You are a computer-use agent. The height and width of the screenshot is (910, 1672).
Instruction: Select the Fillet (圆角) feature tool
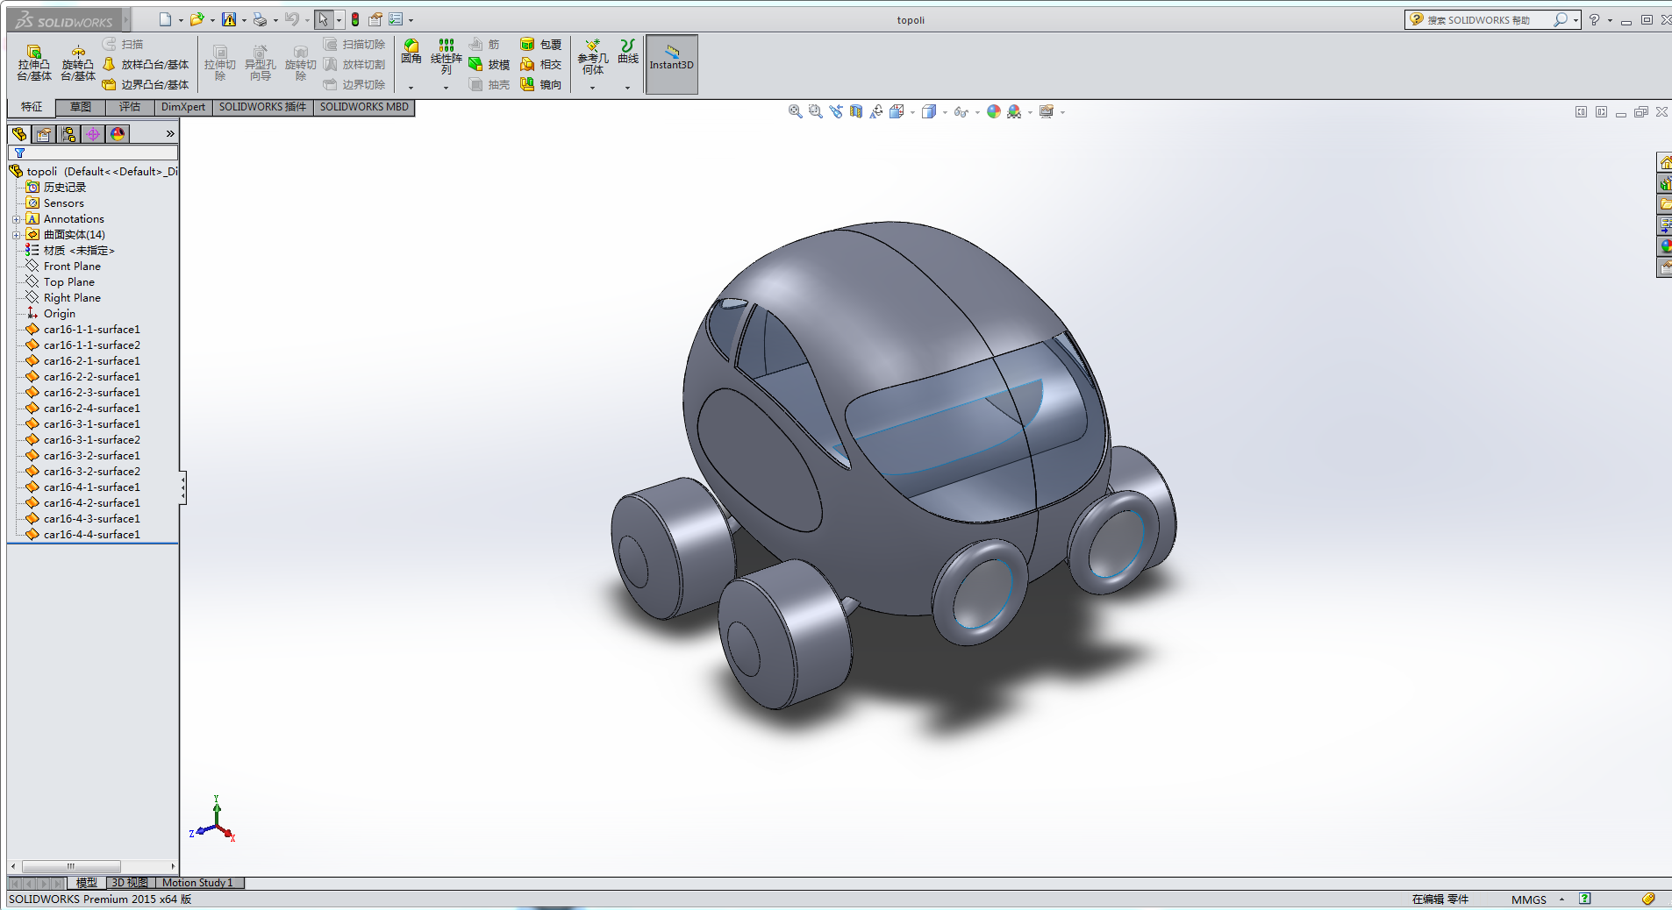point(411,51)
